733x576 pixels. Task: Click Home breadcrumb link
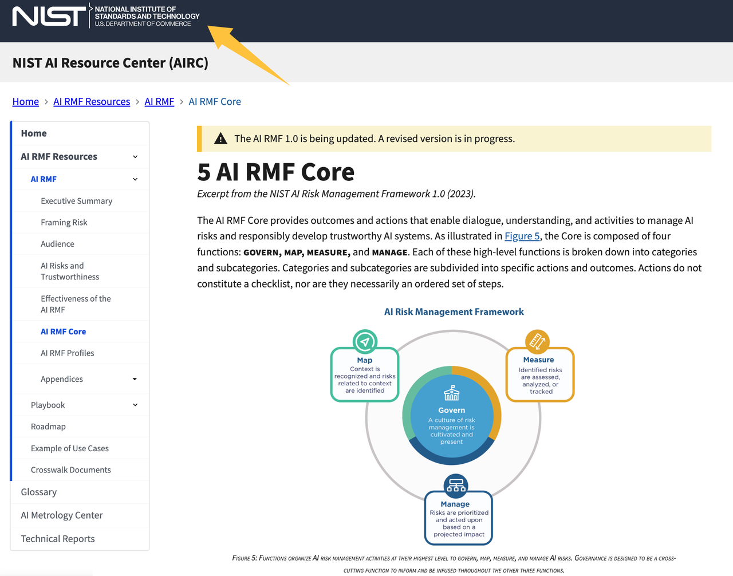[26, 101]
